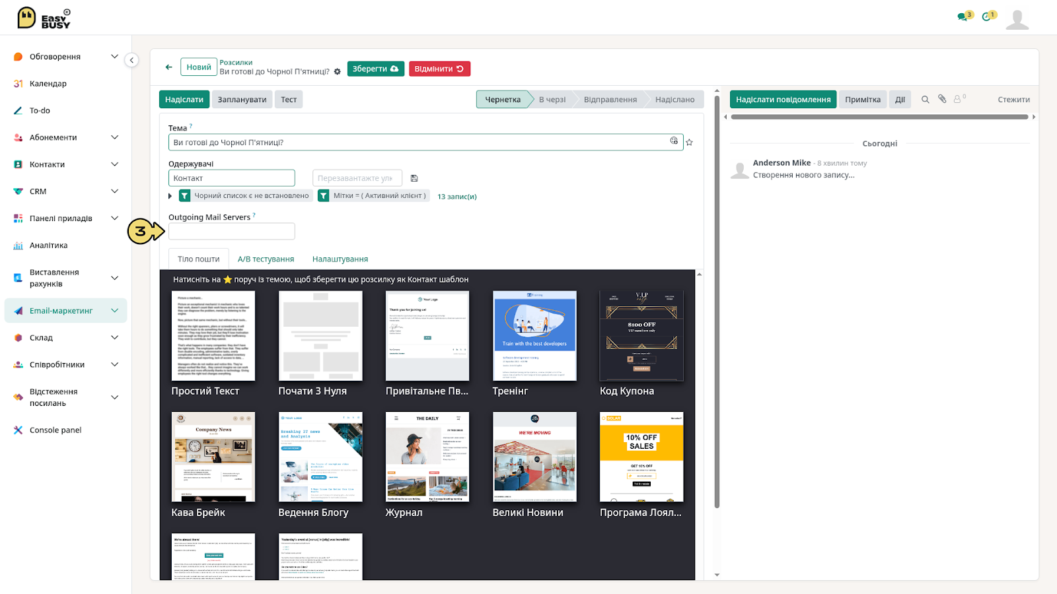Open the EasyBusy home logo
1057x594 pixels.
click(44, 18)
